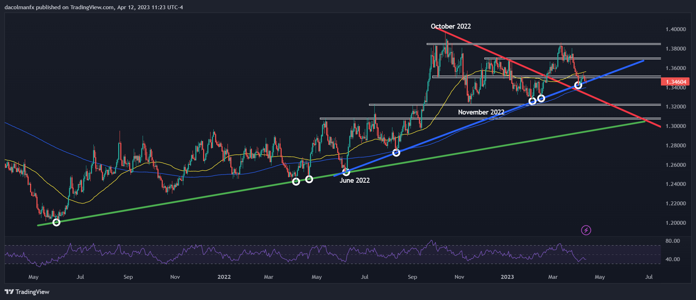Click the 1.36000 price axis label

tap(676, 68)
